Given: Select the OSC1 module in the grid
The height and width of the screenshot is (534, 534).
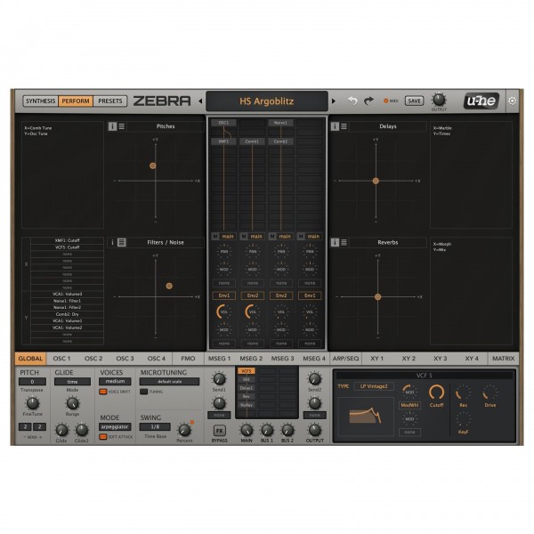Looking at the screenshot, I should pyautogui.click(x=223, y=123).
